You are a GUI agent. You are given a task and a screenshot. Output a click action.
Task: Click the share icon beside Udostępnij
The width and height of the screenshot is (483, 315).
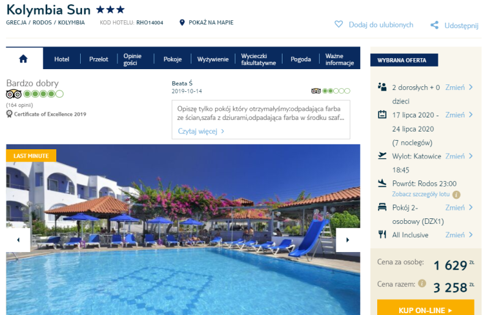pos(434,25)
